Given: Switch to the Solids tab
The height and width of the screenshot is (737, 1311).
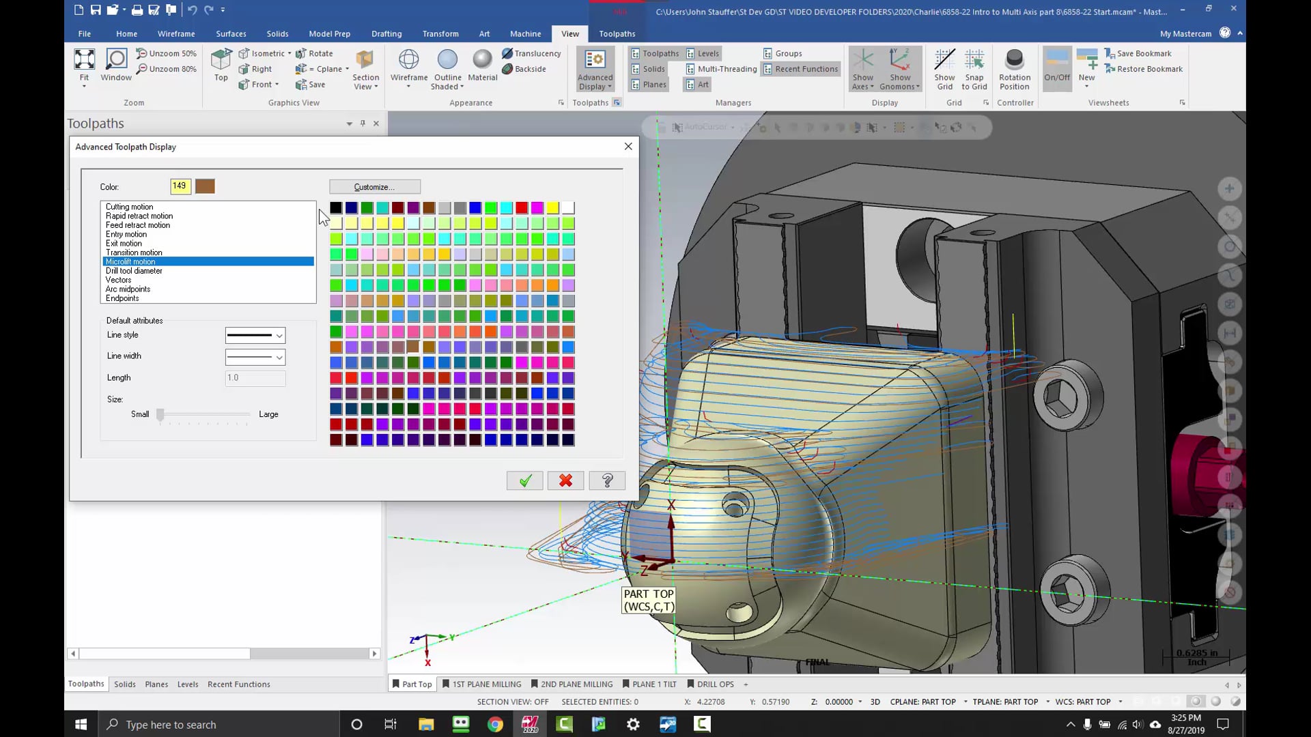Looking at the screenshot, I should [x=124, y=684].
